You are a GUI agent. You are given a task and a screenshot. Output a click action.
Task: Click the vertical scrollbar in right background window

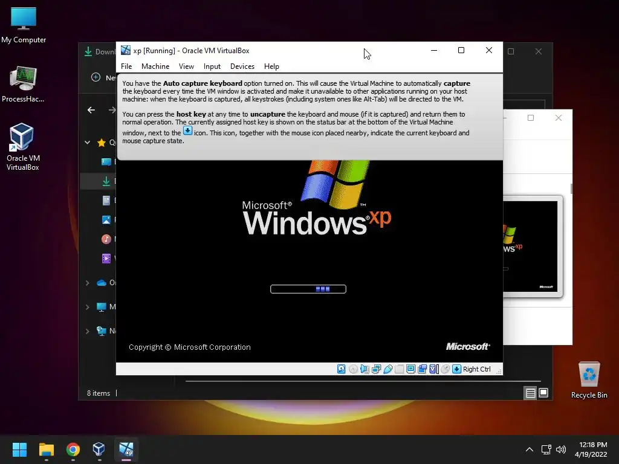571,188
